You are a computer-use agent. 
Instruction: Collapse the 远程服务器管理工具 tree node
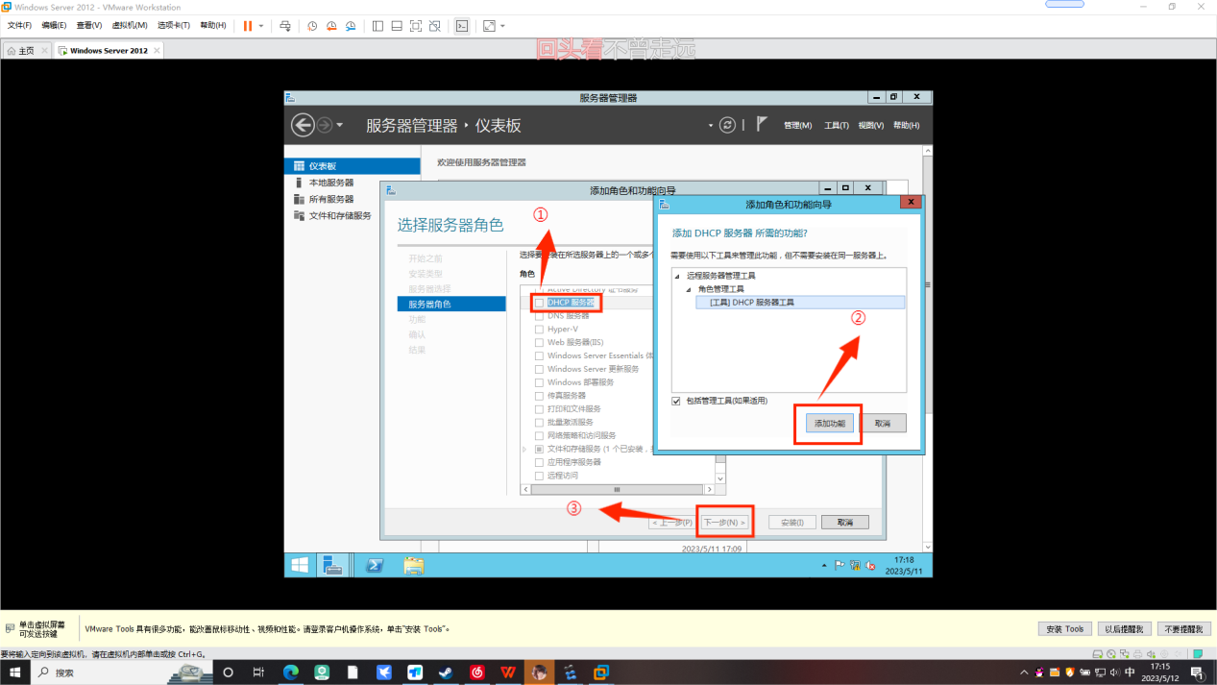[677, 277]
